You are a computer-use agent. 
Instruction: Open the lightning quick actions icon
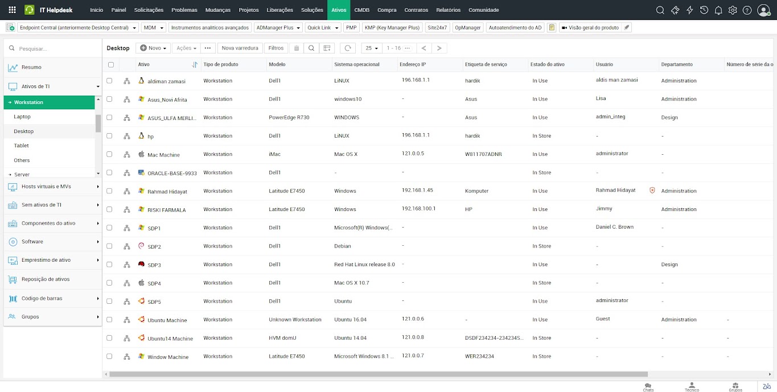690,10
